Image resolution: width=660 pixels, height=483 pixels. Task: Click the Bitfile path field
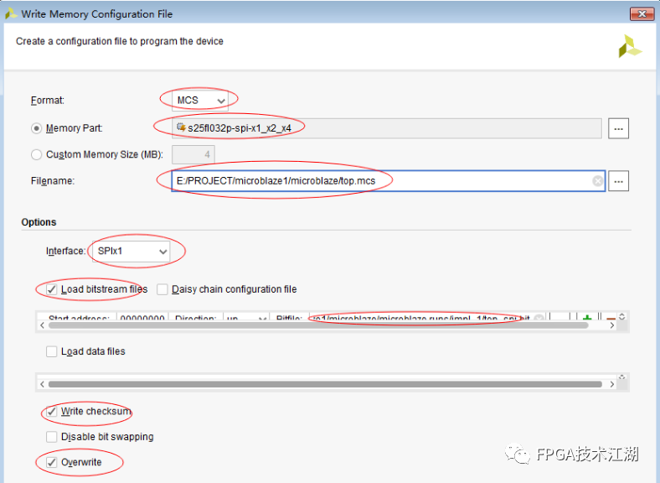click(x=427, y=317)
